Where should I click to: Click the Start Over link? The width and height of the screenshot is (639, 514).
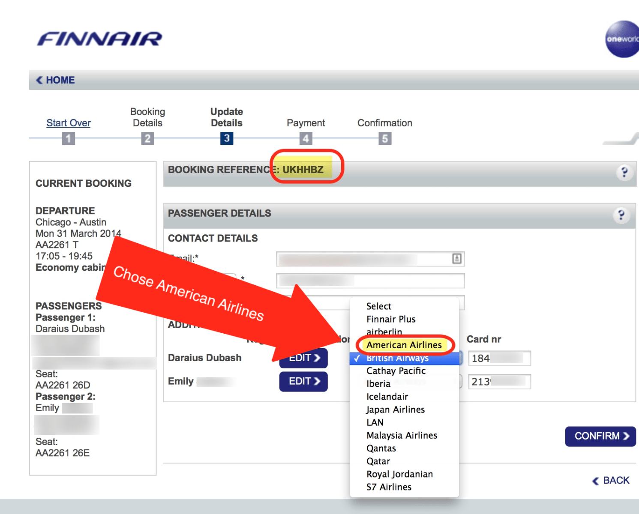(69, 123)
